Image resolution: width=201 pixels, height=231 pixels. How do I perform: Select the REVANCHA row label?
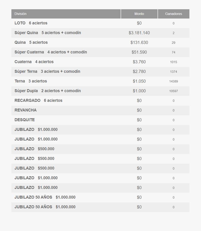point(26,110)
